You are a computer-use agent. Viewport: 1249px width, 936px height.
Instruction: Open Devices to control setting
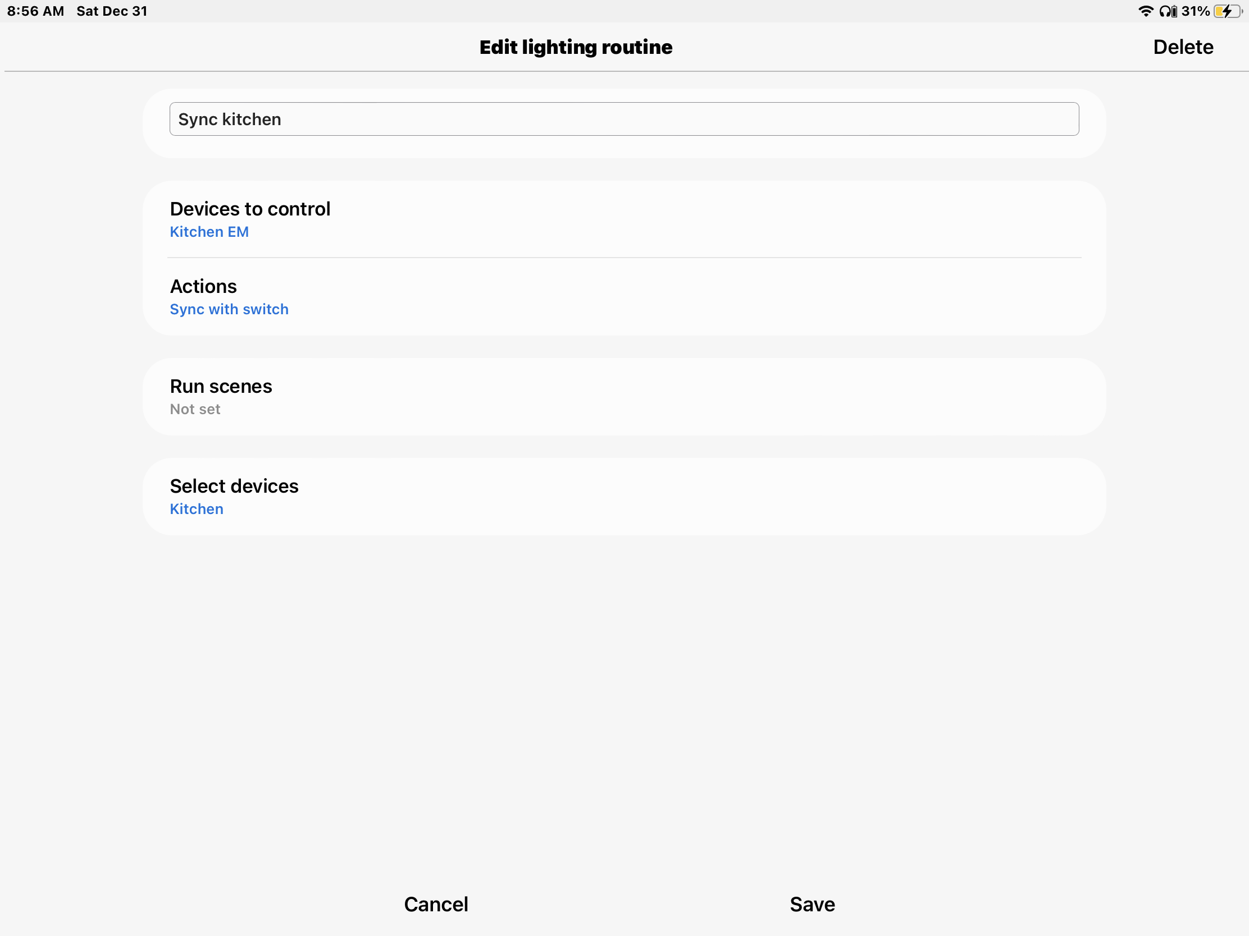coord(624,219)
